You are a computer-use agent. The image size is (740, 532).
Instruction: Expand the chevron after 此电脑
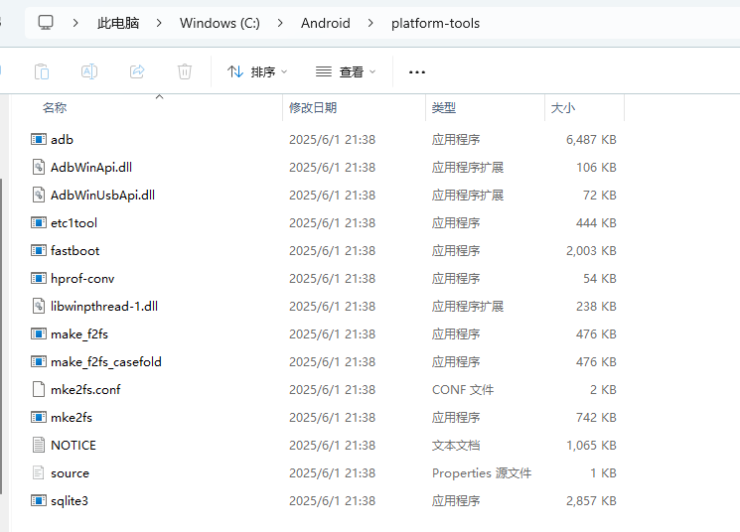(159, 23)
